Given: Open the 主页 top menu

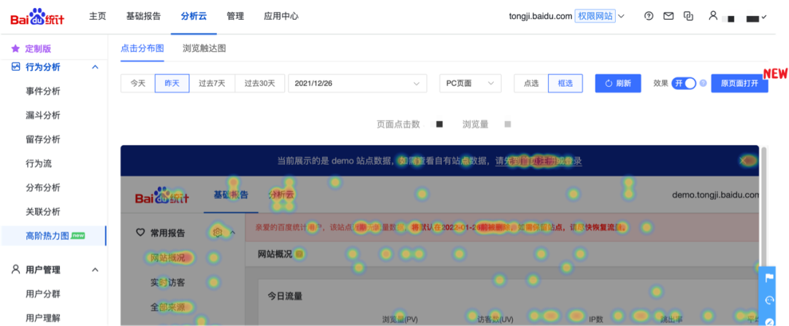Looking at the screenshot, I should [98, 16].
